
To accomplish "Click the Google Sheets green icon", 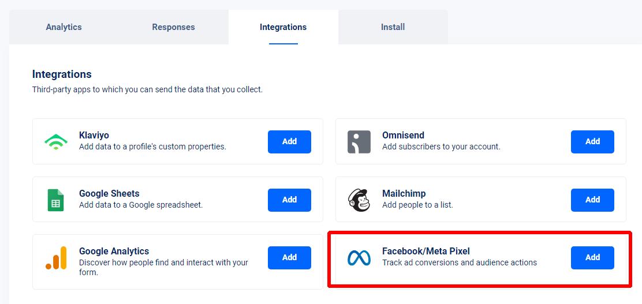I will pyautogui.click(x=55, y=200).
